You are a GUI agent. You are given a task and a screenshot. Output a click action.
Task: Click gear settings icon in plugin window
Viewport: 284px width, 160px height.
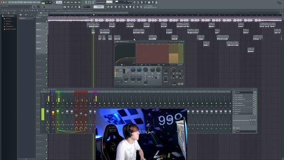click(118, 41)
